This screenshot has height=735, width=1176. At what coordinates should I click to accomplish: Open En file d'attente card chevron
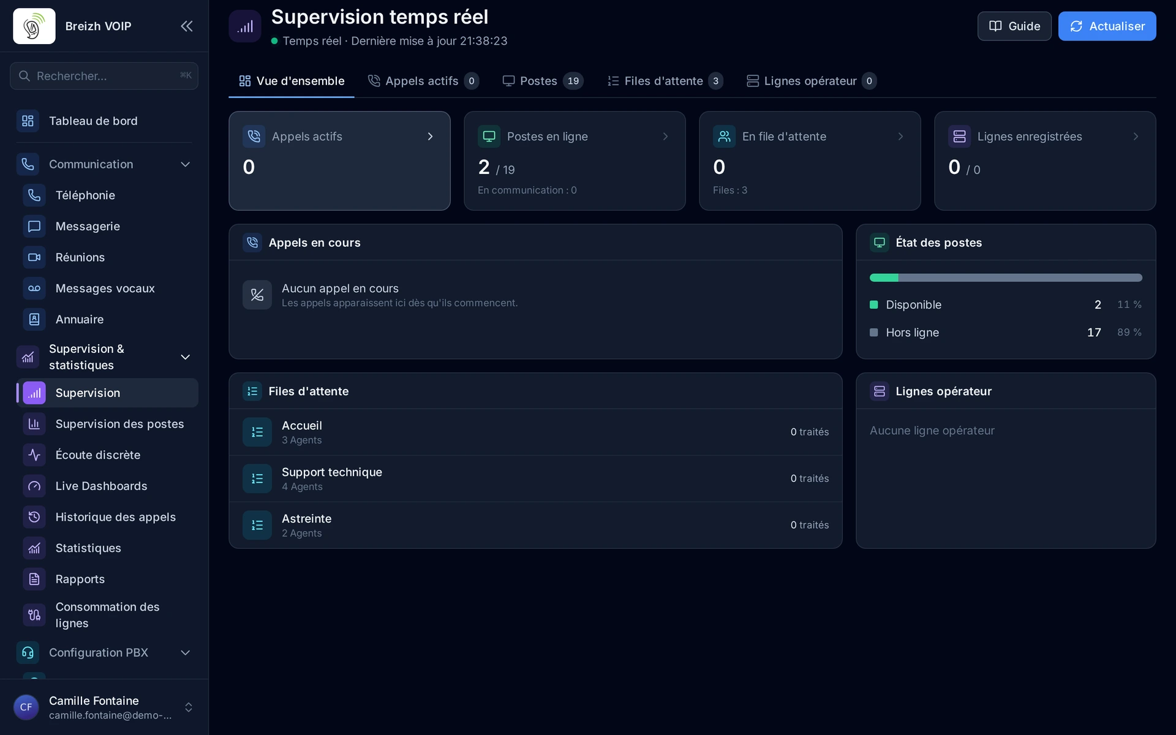(901, 137)
